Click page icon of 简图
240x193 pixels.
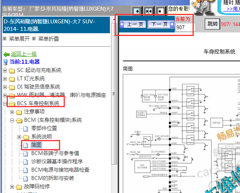click(26, 145)
